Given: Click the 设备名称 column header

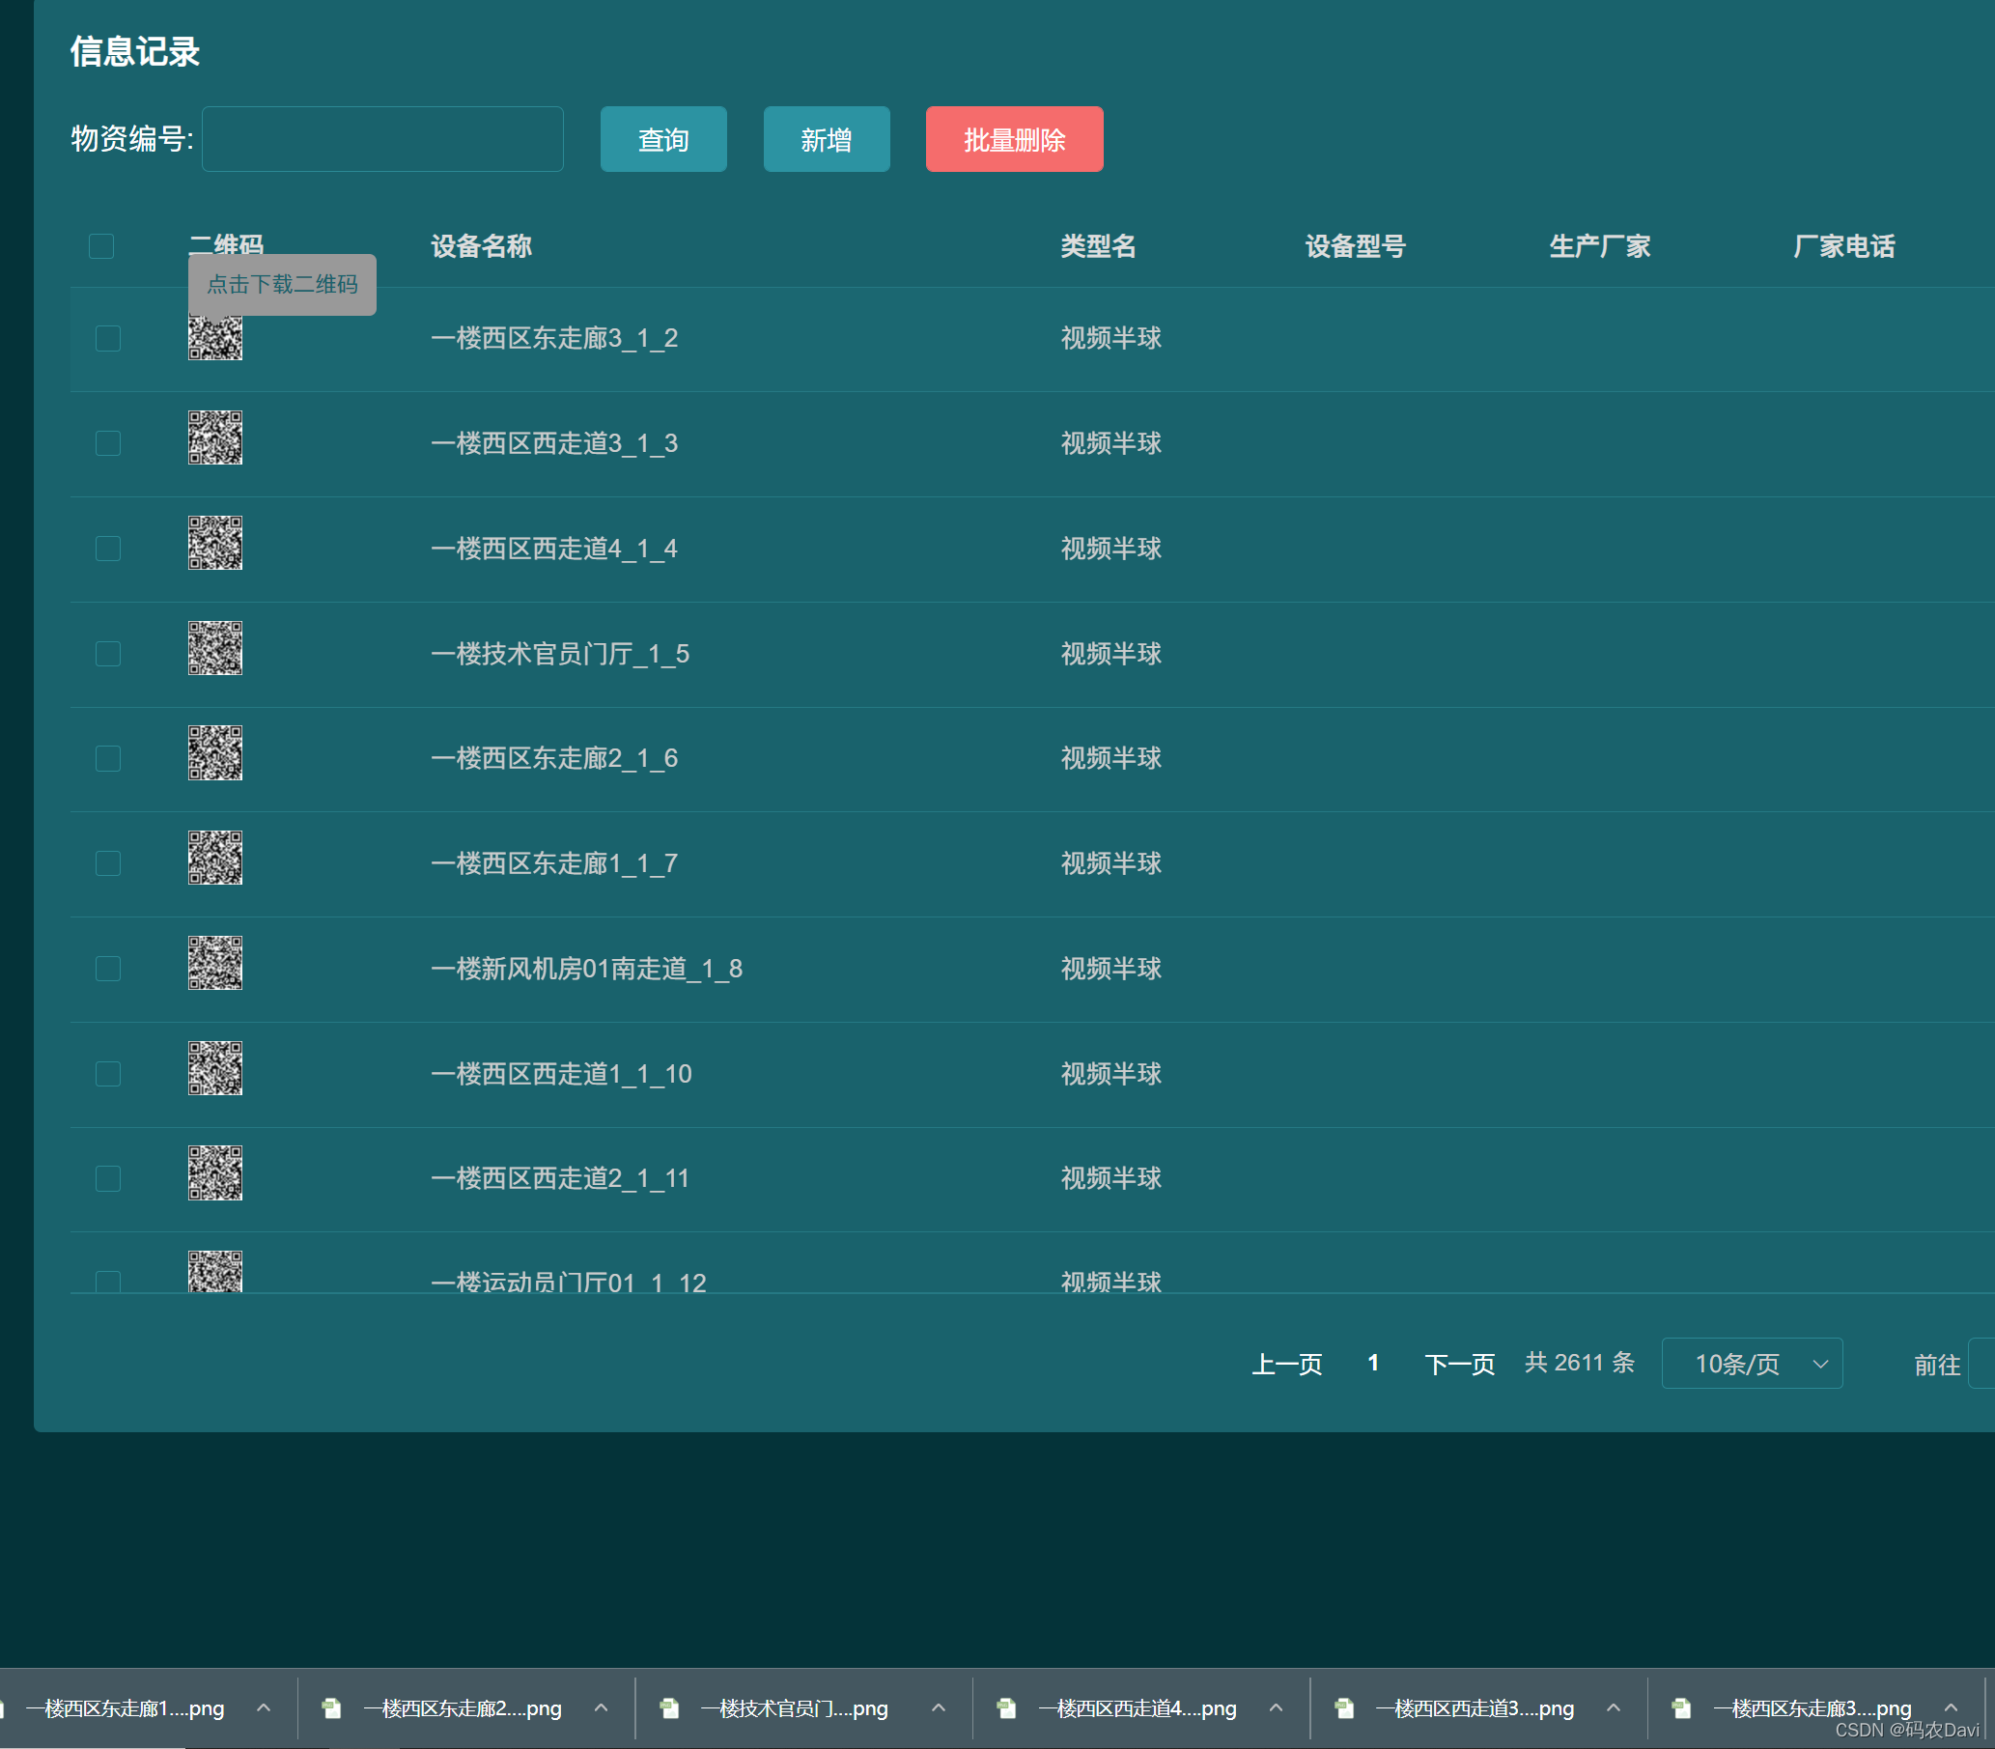Looking at the screenshot, I should (x=481, y=246).
